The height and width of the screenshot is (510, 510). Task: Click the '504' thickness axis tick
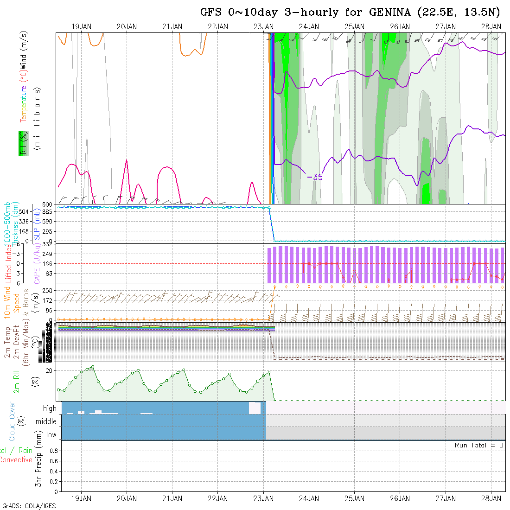pyautogui.click(x=24, y=212)
